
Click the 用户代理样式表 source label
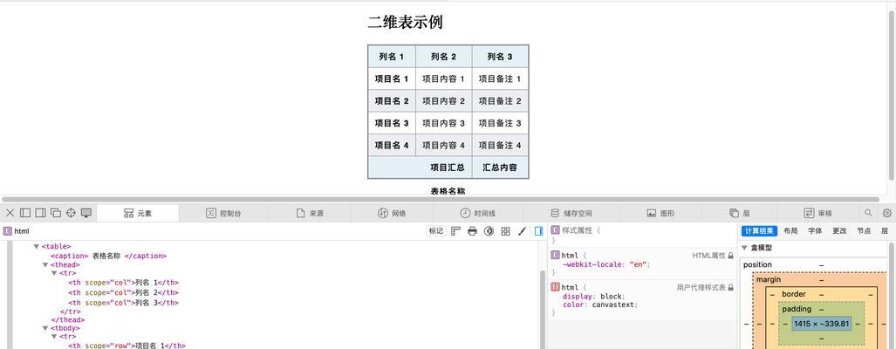pos(701,287)
